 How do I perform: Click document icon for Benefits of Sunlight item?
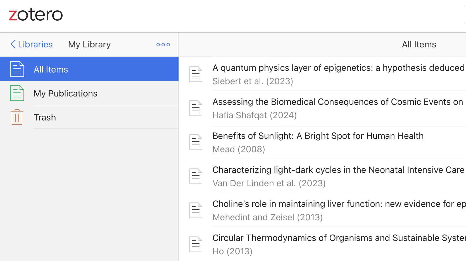coord(196,142)
